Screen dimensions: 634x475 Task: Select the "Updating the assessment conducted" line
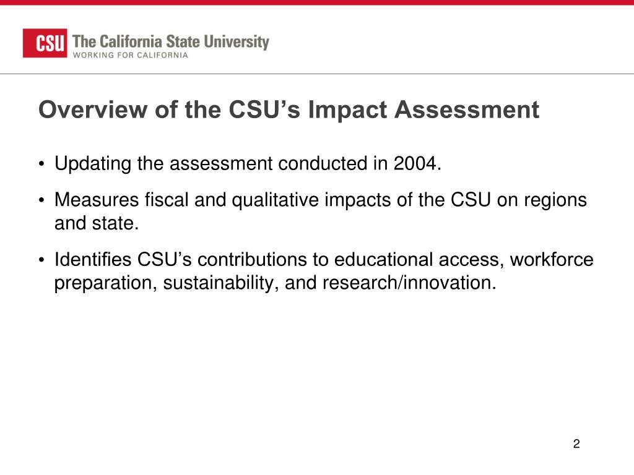tap(248, 164)
